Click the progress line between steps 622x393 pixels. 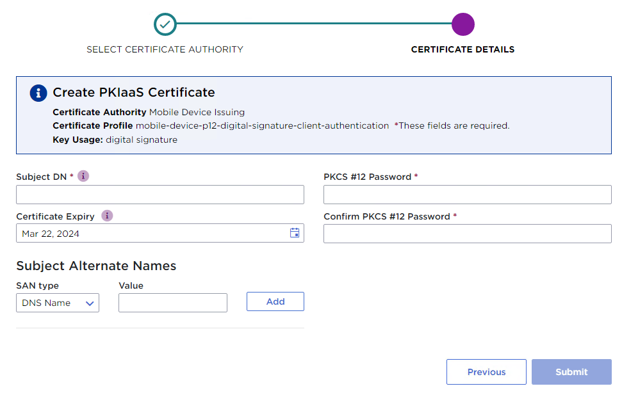pyautogui.click(x=314, y=24)
